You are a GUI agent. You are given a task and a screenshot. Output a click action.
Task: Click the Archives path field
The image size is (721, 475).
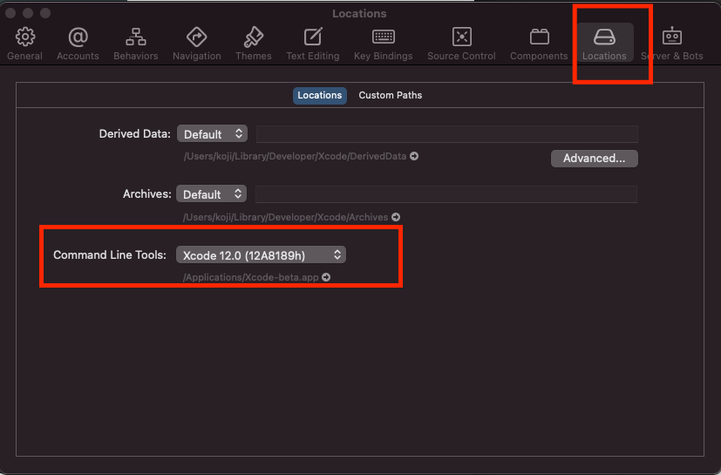[446, 194]
